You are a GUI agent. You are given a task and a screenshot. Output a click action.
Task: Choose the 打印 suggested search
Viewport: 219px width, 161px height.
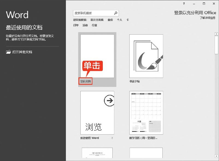point(76,25)
